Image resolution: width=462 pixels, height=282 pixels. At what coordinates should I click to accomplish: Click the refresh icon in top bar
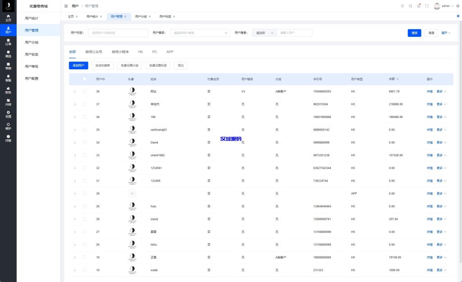402,6
